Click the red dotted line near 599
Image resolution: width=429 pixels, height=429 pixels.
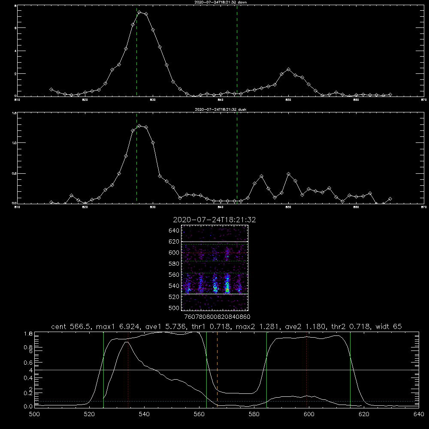(306, 370)
